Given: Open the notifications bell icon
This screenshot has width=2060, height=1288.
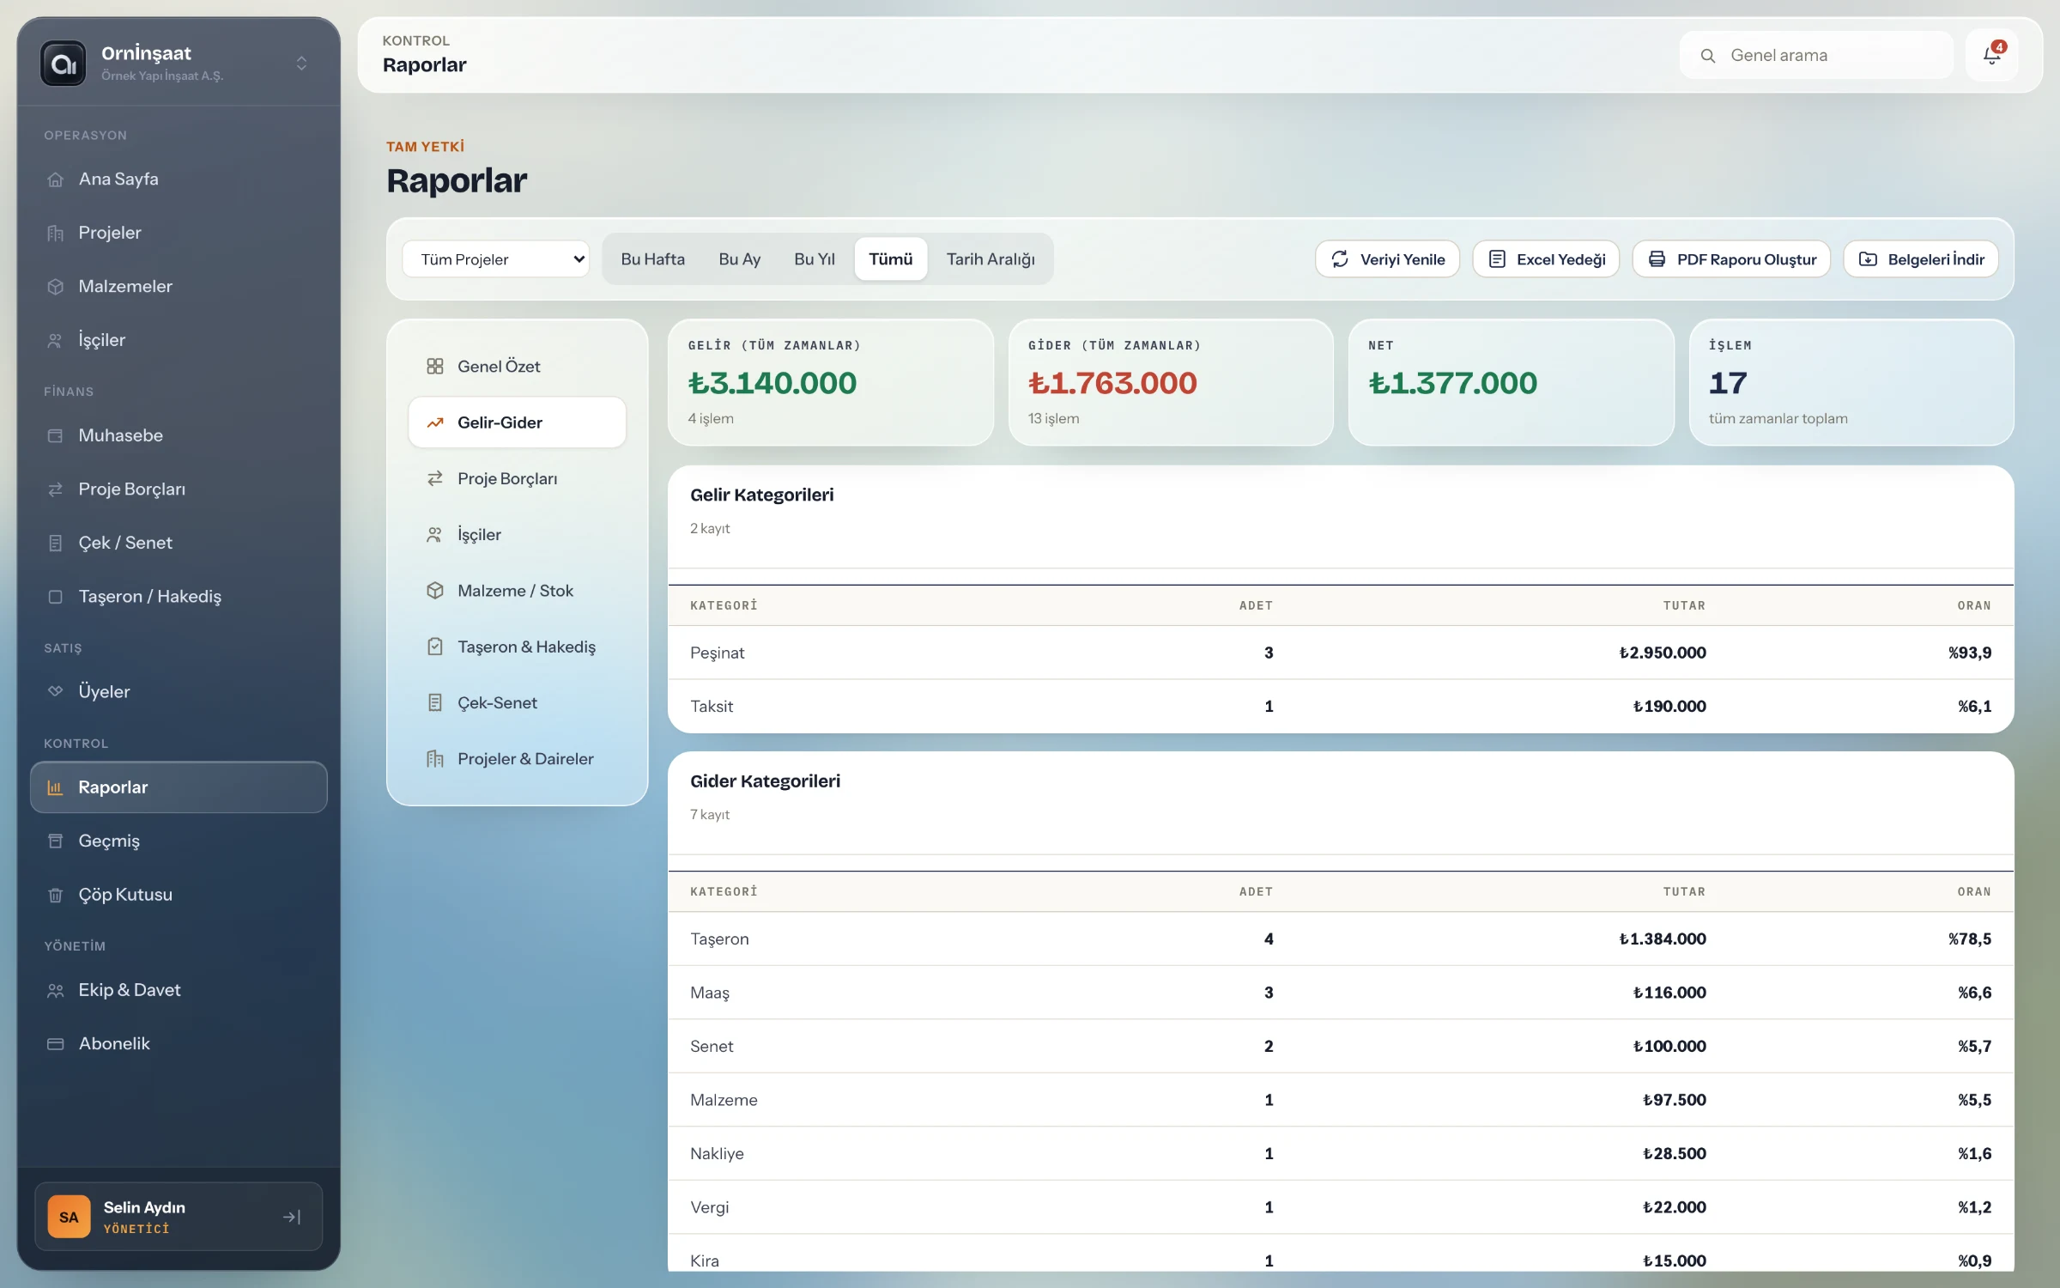Looking at the screenshot, I should point(1991,56).
